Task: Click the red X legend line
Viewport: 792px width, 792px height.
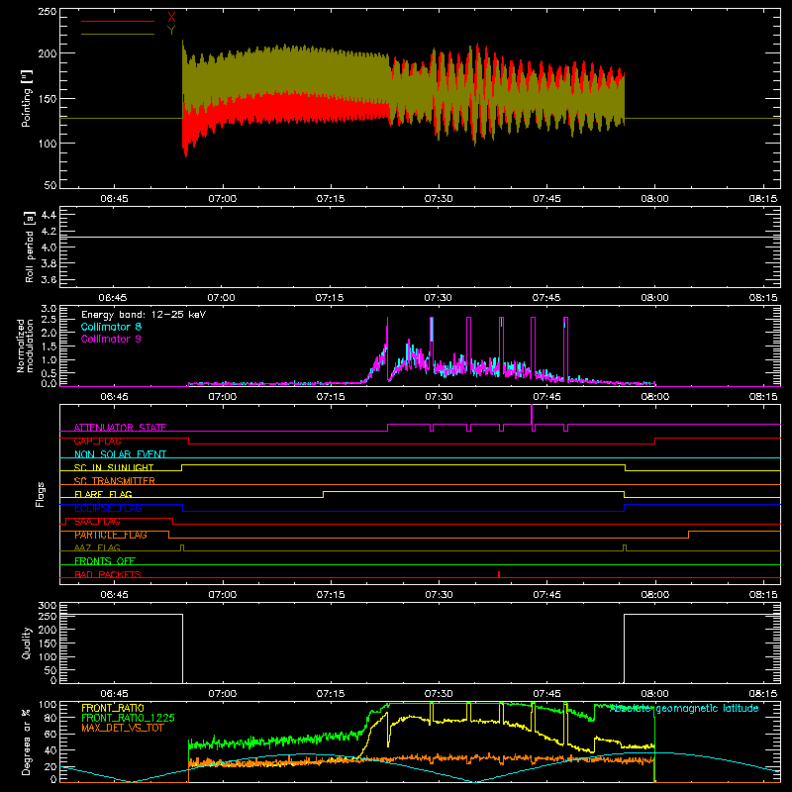Action: [x=118, y=21]
